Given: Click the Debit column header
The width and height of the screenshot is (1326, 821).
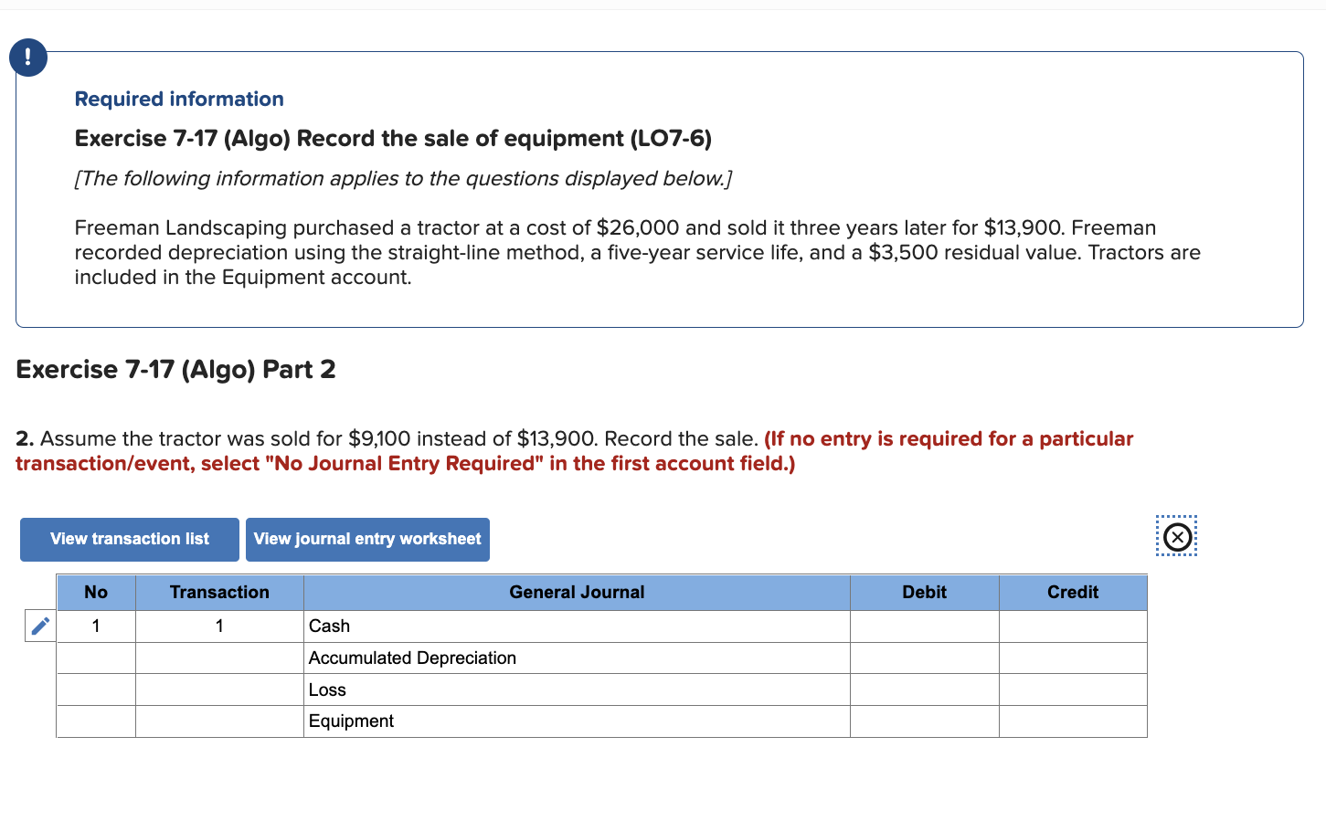Looking at the screenshot, I should click(924, 592).
